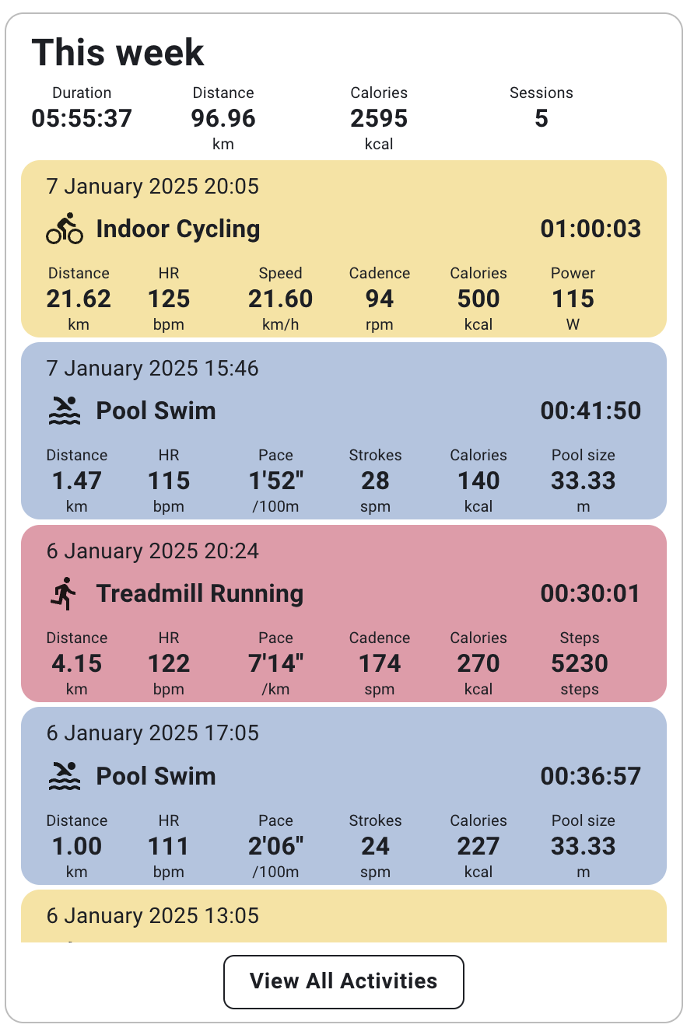
Task: Select the 7 January 15:46 Pool Swim title
Action: pos(156,411)
